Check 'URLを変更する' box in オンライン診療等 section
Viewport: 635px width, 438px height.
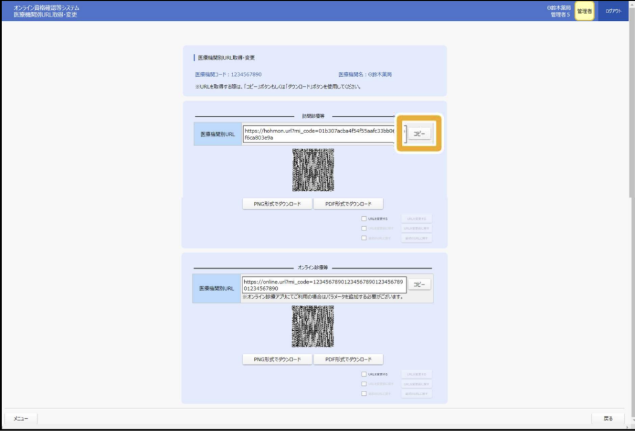364,374
